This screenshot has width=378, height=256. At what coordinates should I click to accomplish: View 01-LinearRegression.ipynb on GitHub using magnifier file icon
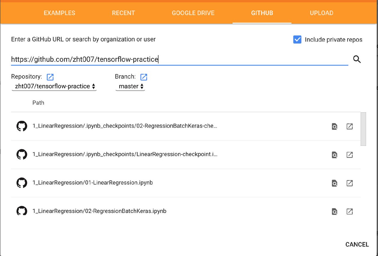click(334, 183)
